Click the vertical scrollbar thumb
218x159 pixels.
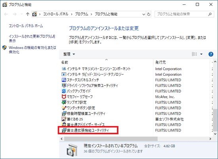coord(215,120)
